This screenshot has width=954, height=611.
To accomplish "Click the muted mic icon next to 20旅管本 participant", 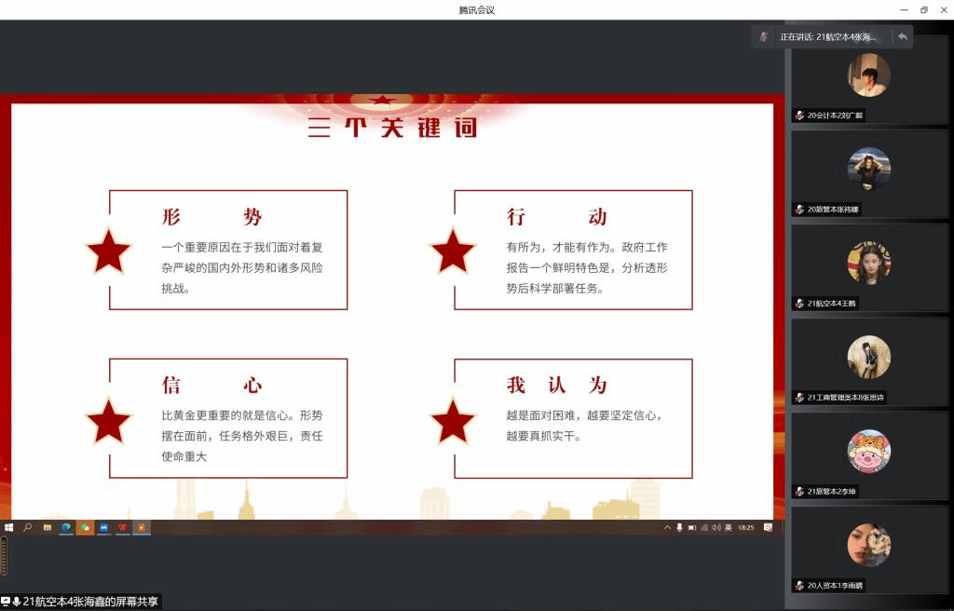I will pos(799,210).
